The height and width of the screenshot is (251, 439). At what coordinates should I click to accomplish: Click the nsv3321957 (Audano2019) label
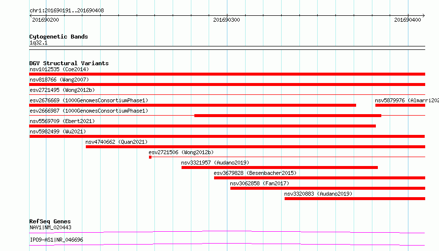click(215, 163)
